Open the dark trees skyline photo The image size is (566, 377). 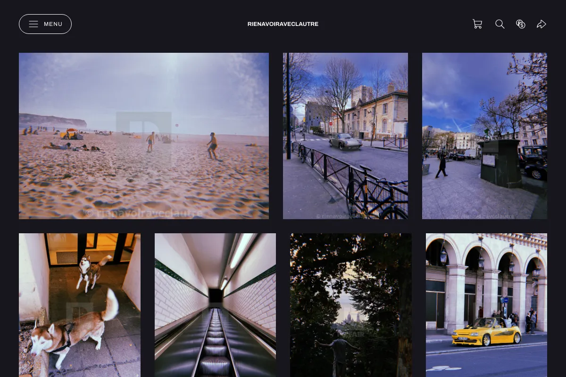[x=351, y=305]
